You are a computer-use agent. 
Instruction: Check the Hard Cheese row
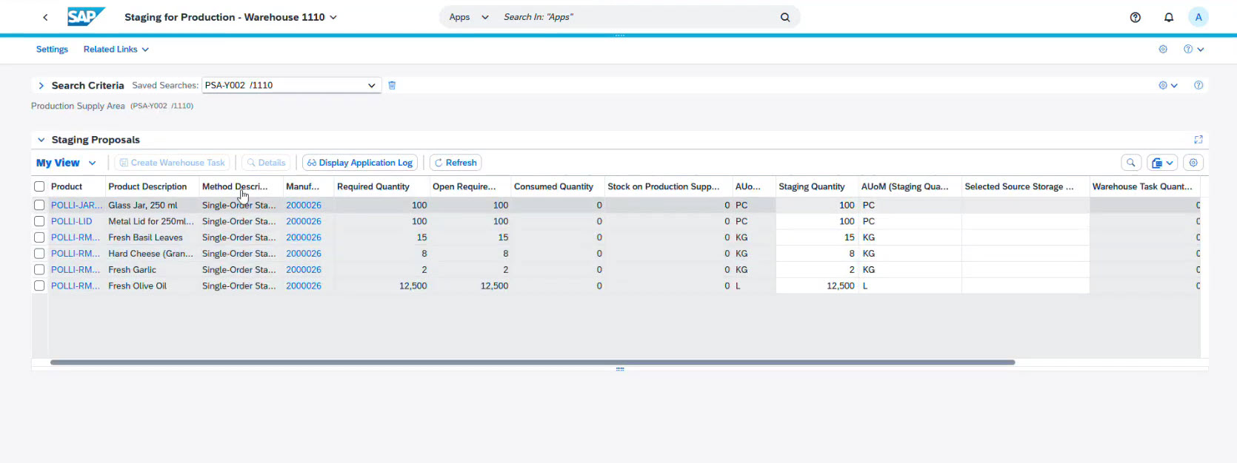pyautogui.click(x=39, y=254)
